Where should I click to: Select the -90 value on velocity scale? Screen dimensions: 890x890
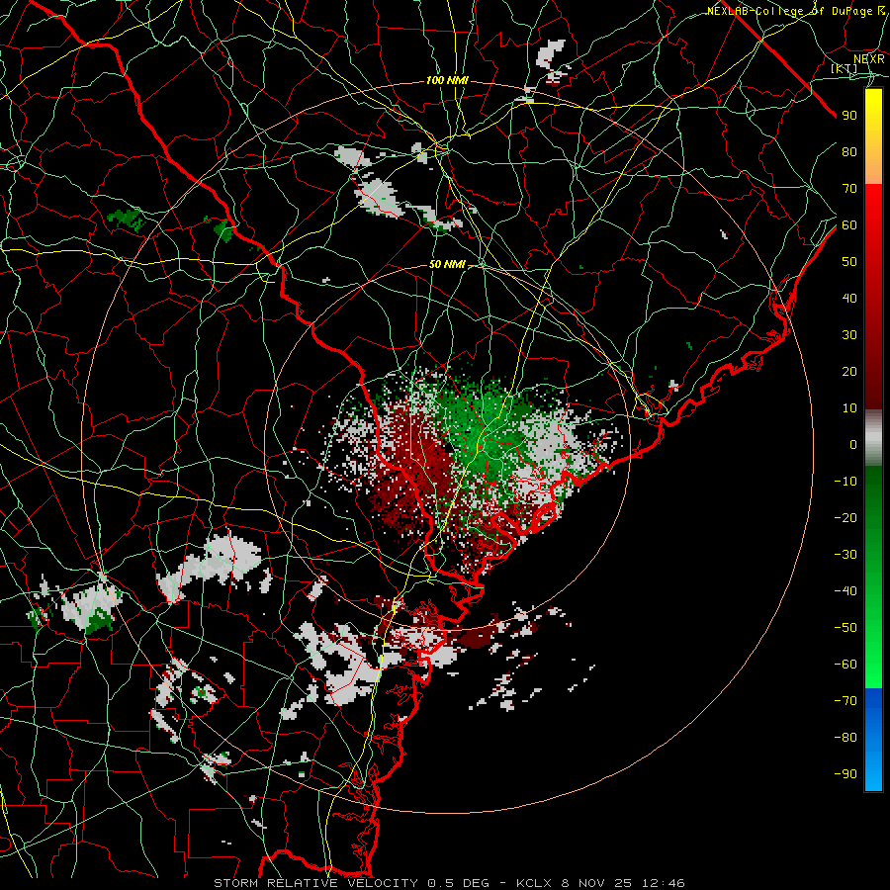point(845,774)
